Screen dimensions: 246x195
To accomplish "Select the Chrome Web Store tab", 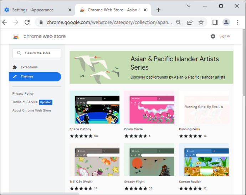I will click(x=113, y=10).
